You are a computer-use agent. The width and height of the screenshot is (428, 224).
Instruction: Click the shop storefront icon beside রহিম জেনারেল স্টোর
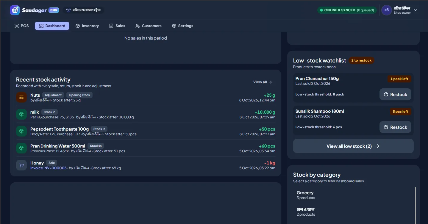(68, 10)
